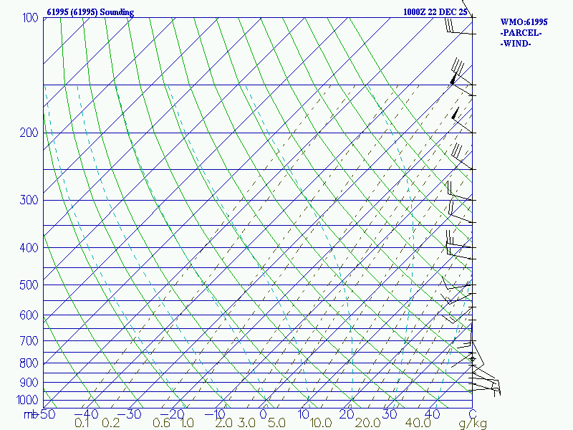Click the 'mb' unit label
This screenshot has height=430, width=573.
[31, 414]
